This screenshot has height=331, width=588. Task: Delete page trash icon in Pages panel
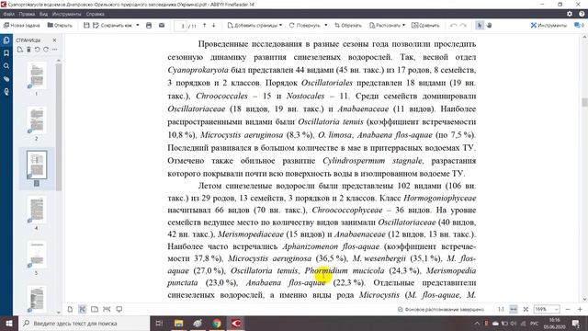click(x=28, y=50)
